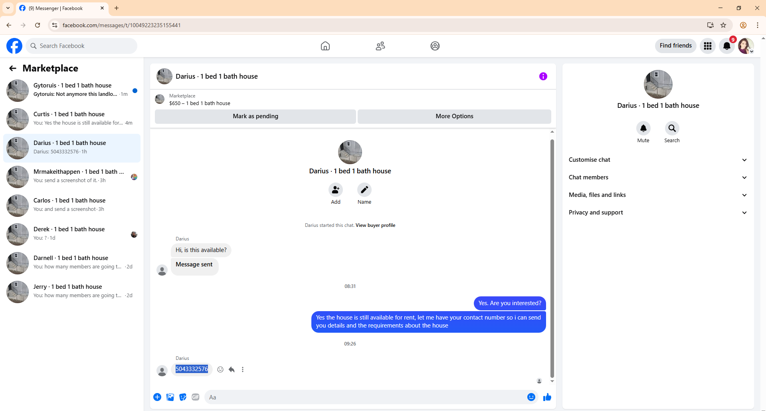Click the install app icon in address bar
This screenshot has width=766, height=411.
click(711, 25)
